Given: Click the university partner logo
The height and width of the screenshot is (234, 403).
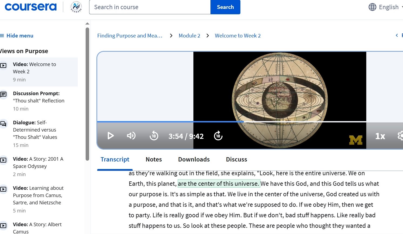Looking at the screenshot, I should tap(76, 7).
